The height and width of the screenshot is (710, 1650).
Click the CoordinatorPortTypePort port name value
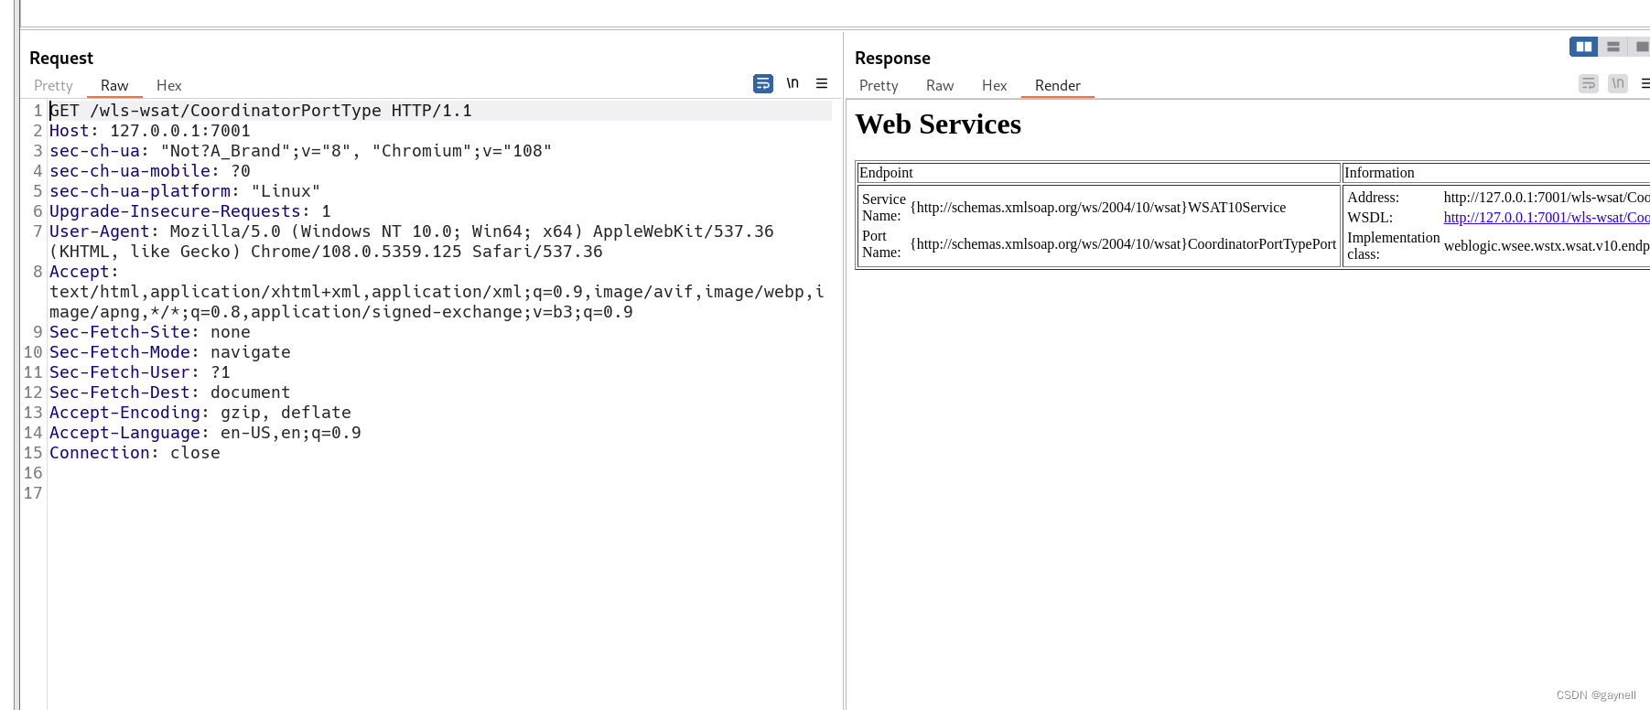click(1123, 244)
